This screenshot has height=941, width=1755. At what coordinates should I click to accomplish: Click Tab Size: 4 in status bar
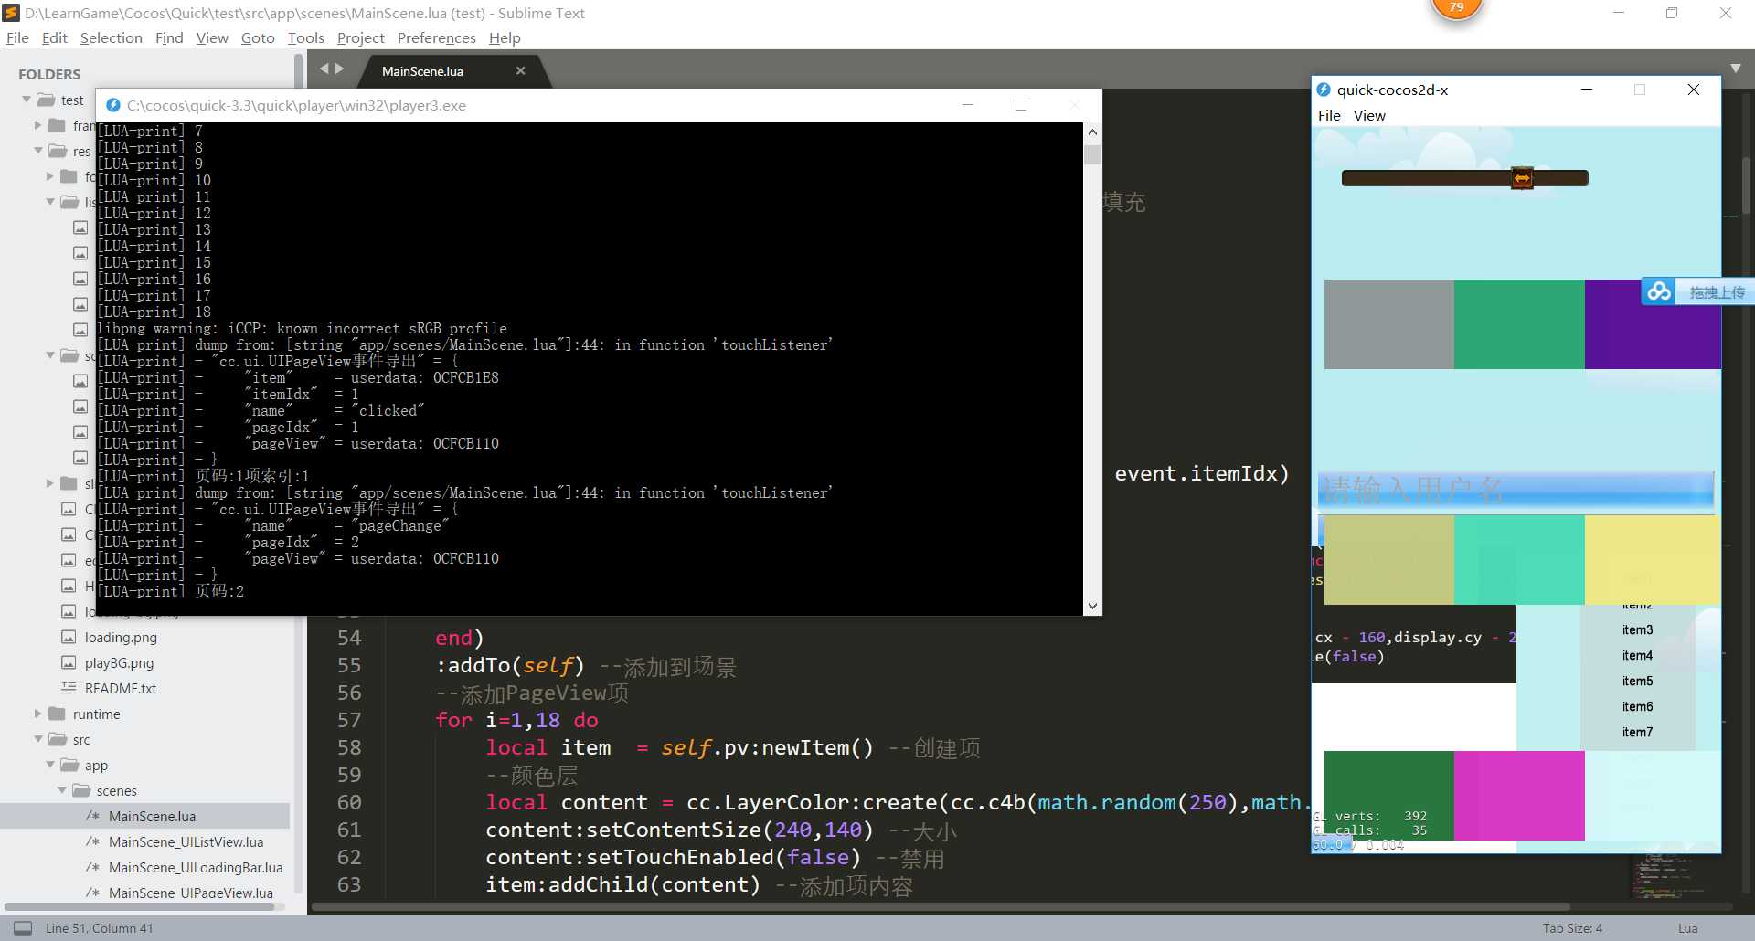pyautogui.click(x=1572, y=928)
